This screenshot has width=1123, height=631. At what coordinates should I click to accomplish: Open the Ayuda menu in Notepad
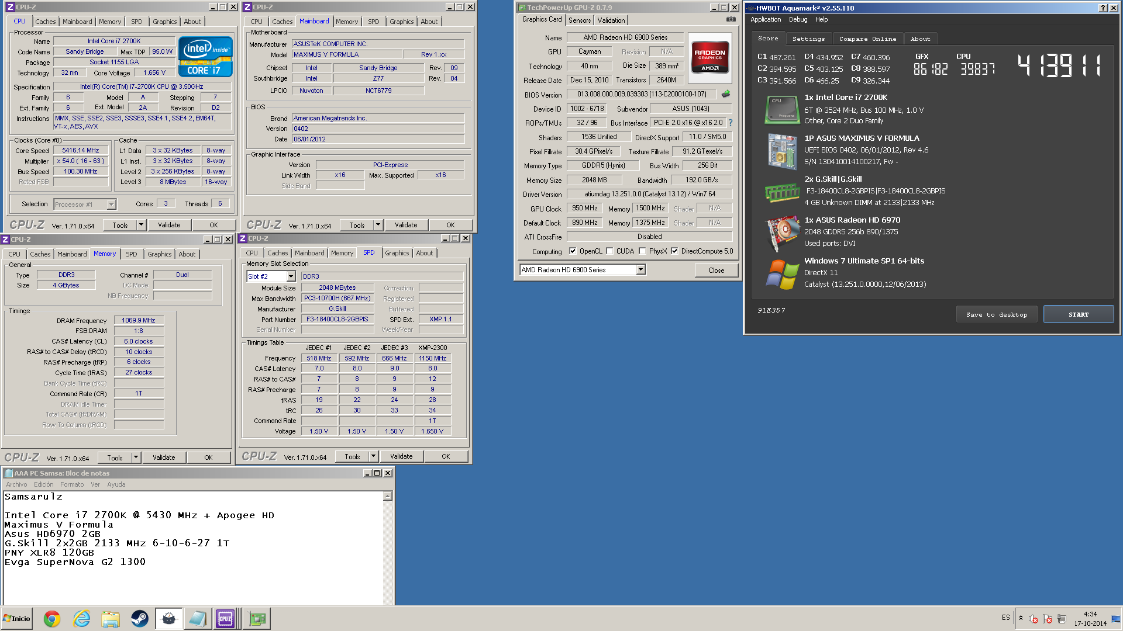[116, 484]
